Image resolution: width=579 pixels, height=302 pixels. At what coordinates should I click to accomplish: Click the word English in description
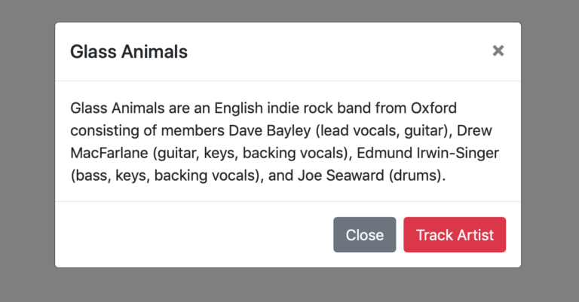[x=238, y=108]
